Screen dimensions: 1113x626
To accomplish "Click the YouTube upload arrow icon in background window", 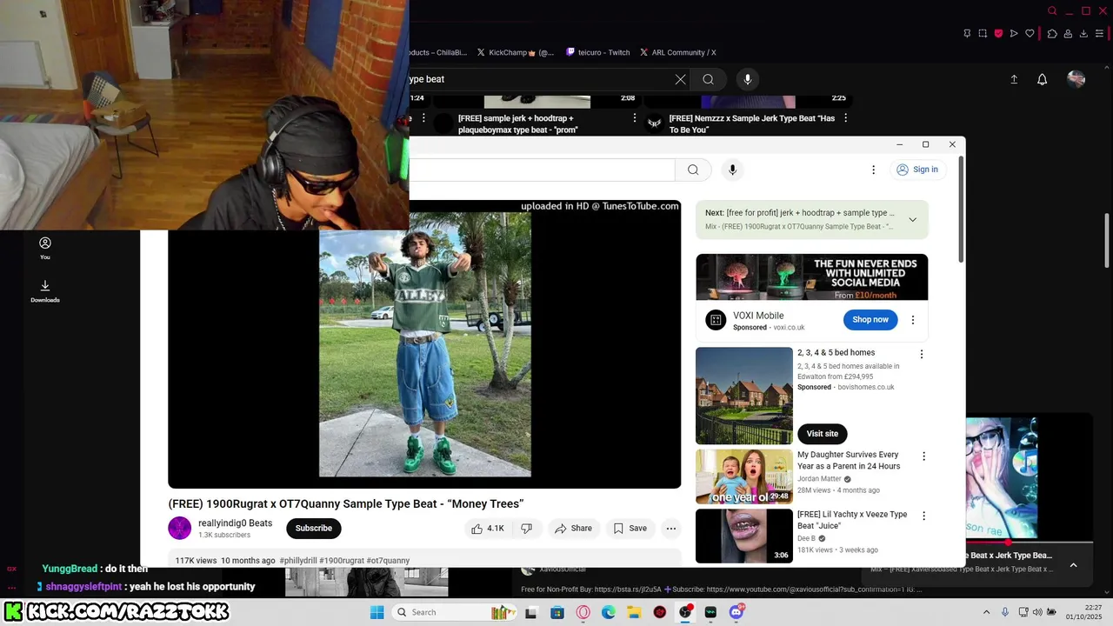I will pyautogui.click(x=1014, y=79).
